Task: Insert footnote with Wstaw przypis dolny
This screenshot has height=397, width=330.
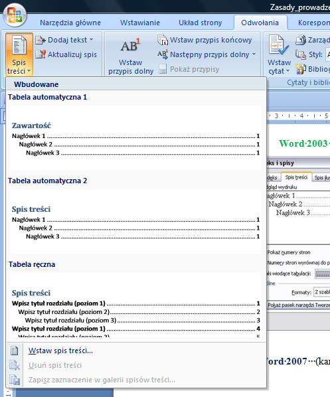Action: [131, 55]
